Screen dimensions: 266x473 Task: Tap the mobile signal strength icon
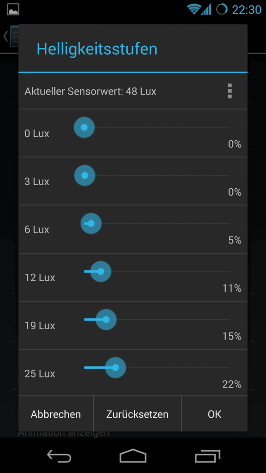(x=206, y=9)
